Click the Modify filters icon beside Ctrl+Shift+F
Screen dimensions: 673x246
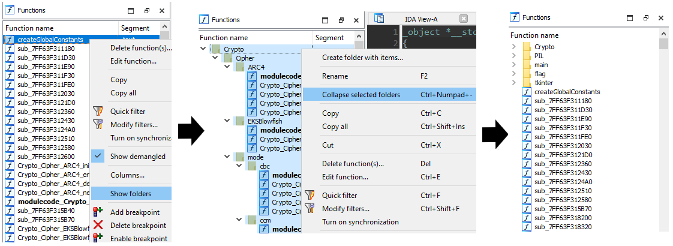[310, 209]
